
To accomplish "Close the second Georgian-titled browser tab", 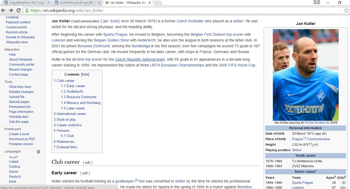I will click(98, 3).
